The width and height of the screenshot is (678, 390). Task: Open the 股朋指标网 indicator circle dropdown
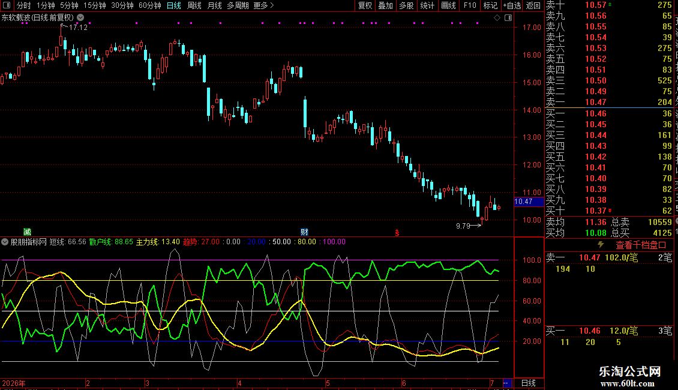[x=5, y=242]
